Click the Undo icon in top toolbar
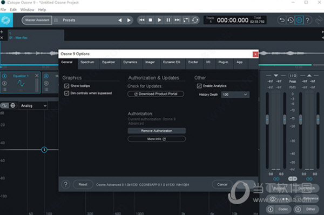This screenshot has width=324, height=215. tap(282, 20)
